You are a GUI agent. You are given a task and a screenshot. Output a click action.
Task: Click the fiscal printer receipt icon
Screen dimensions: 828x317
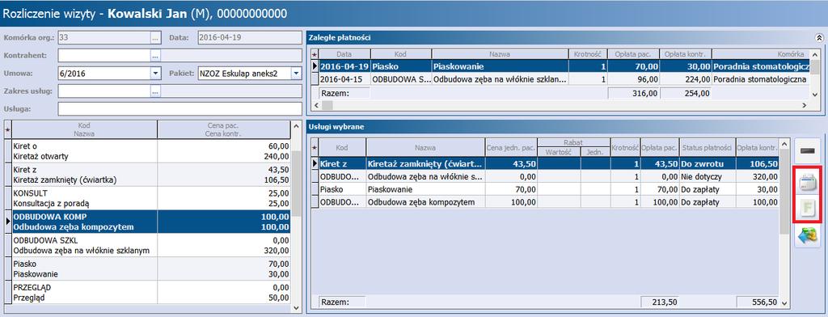[807, 184]
